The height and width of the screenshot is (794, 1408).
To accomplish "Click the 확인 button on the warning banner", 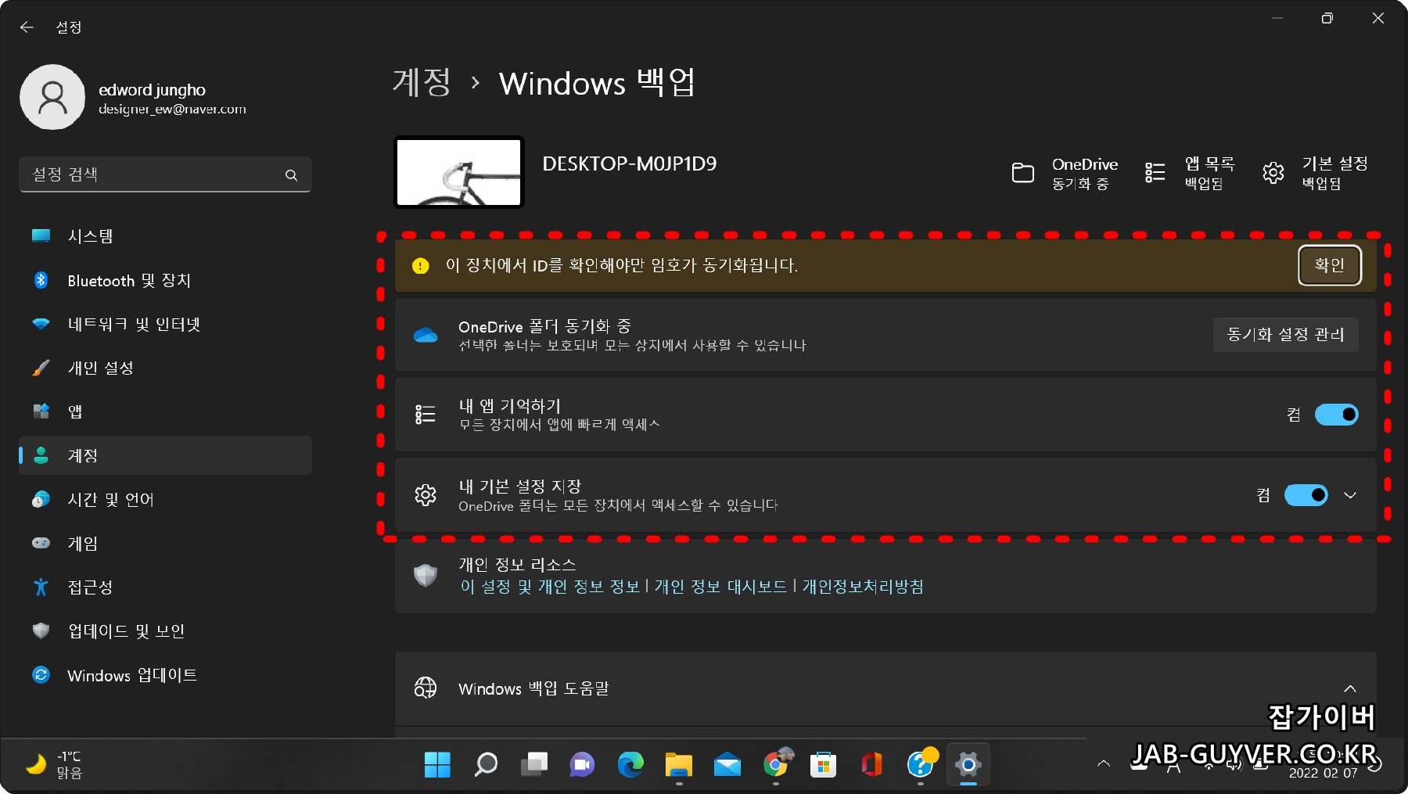I will [x=1330, y=265].
